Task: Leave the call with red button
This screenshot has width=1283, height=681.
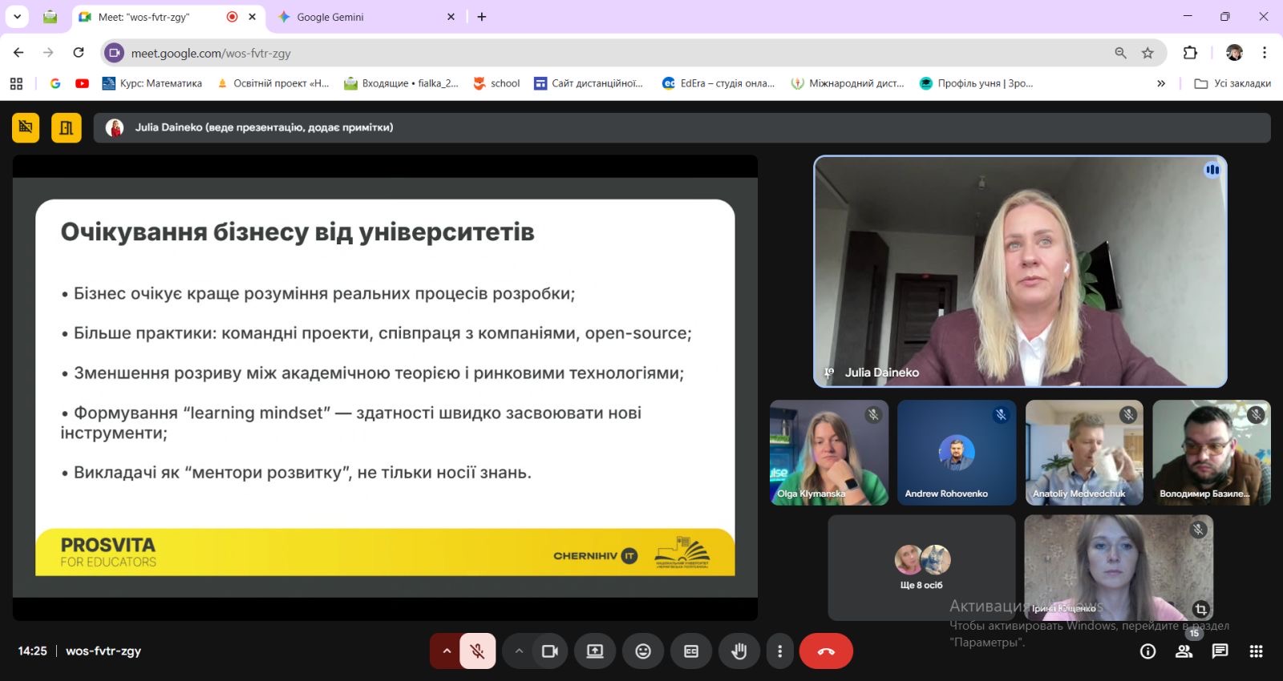Action: (826, 651)
